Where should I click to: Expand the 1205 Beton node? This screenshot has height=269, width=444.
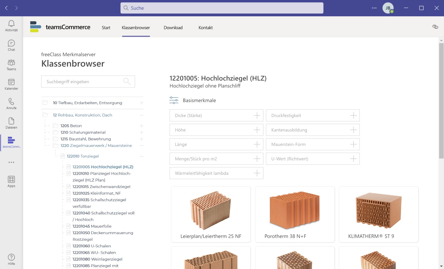(x=142, y=126)
